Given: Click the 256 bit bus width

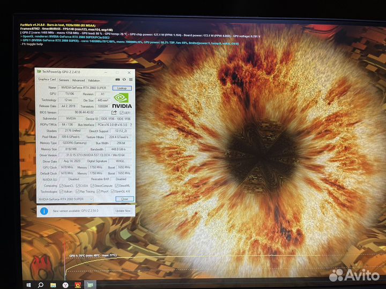Looking at the screenshot, I should click(121, 143).
